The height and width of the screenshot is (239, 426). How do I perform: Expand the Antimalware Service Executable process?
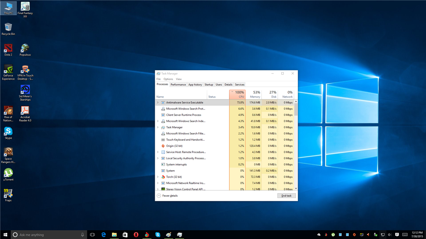[x=158, y=102]
